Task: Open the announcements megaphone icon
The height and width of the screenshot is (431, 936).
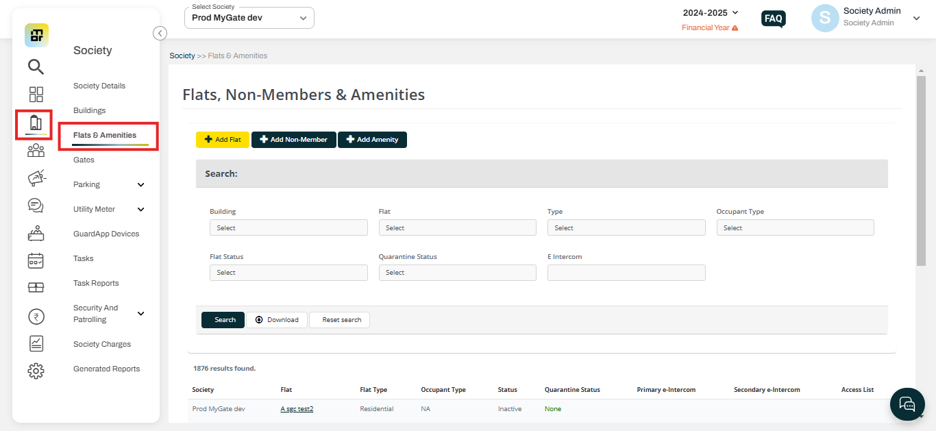Action: [x=36, y=177]
